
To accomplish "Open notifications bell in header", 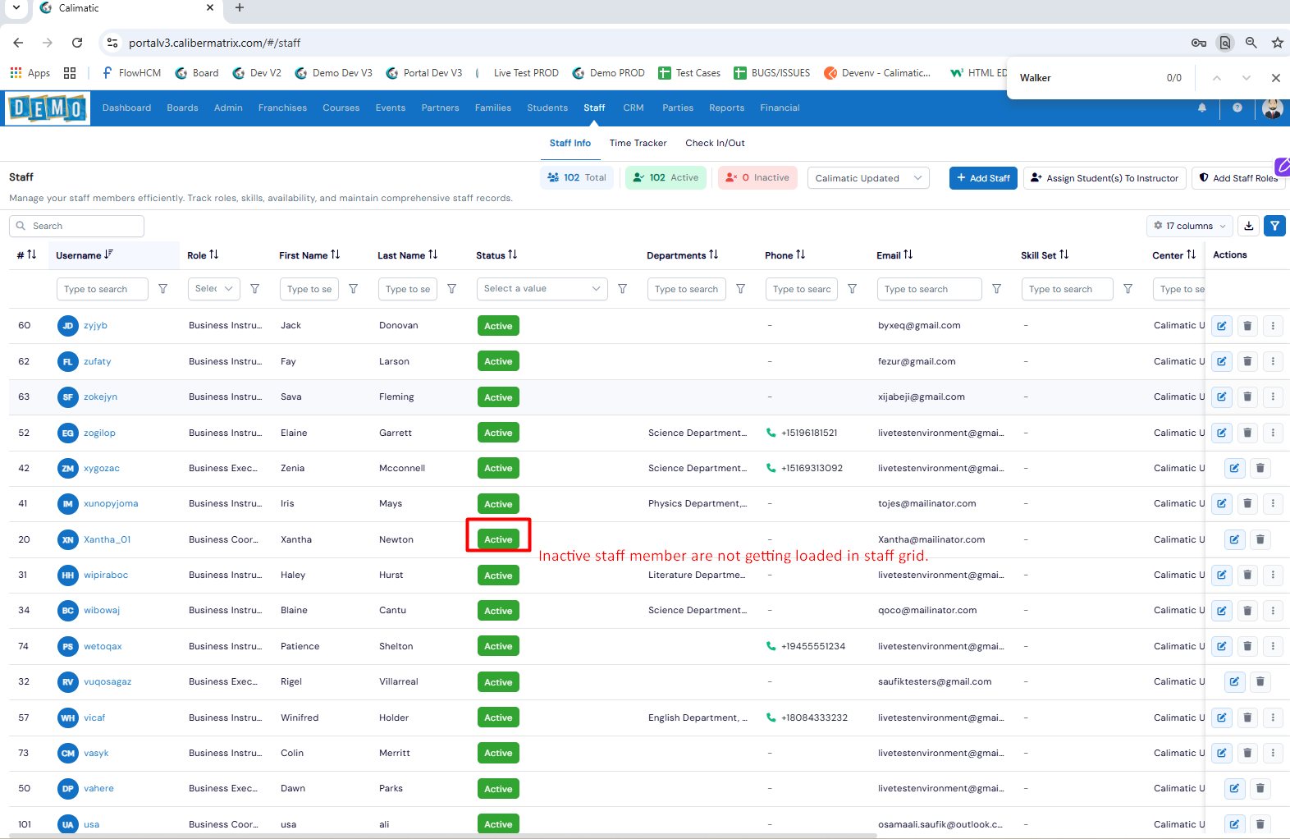I will (1202, 108).
